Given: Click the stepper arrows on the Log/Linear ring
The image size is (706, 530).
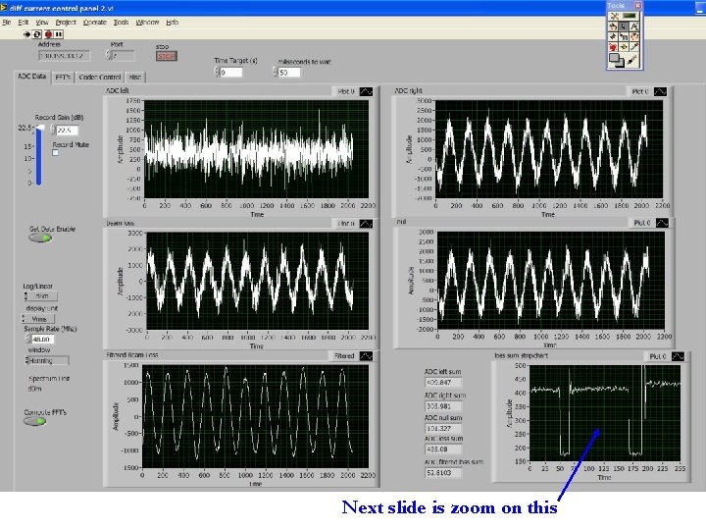Looking at the screenshot, I should [25, 296].
